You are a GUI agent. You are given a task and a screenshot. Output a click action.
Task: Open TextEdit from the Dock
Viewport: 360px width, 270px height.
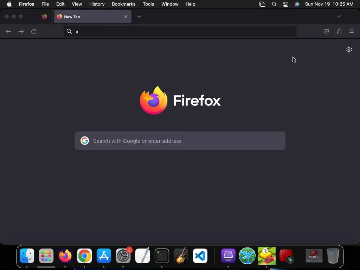143,256
